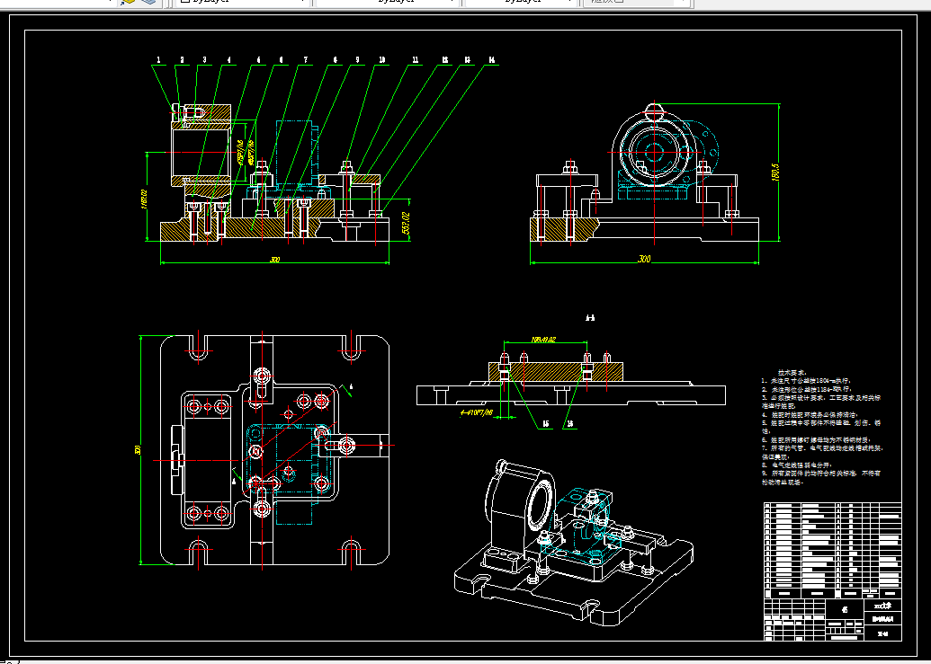Select the isometric 3D view of the fixture
Image resolution: width=931 pixels, height=664 pixels.
(574, 544)
